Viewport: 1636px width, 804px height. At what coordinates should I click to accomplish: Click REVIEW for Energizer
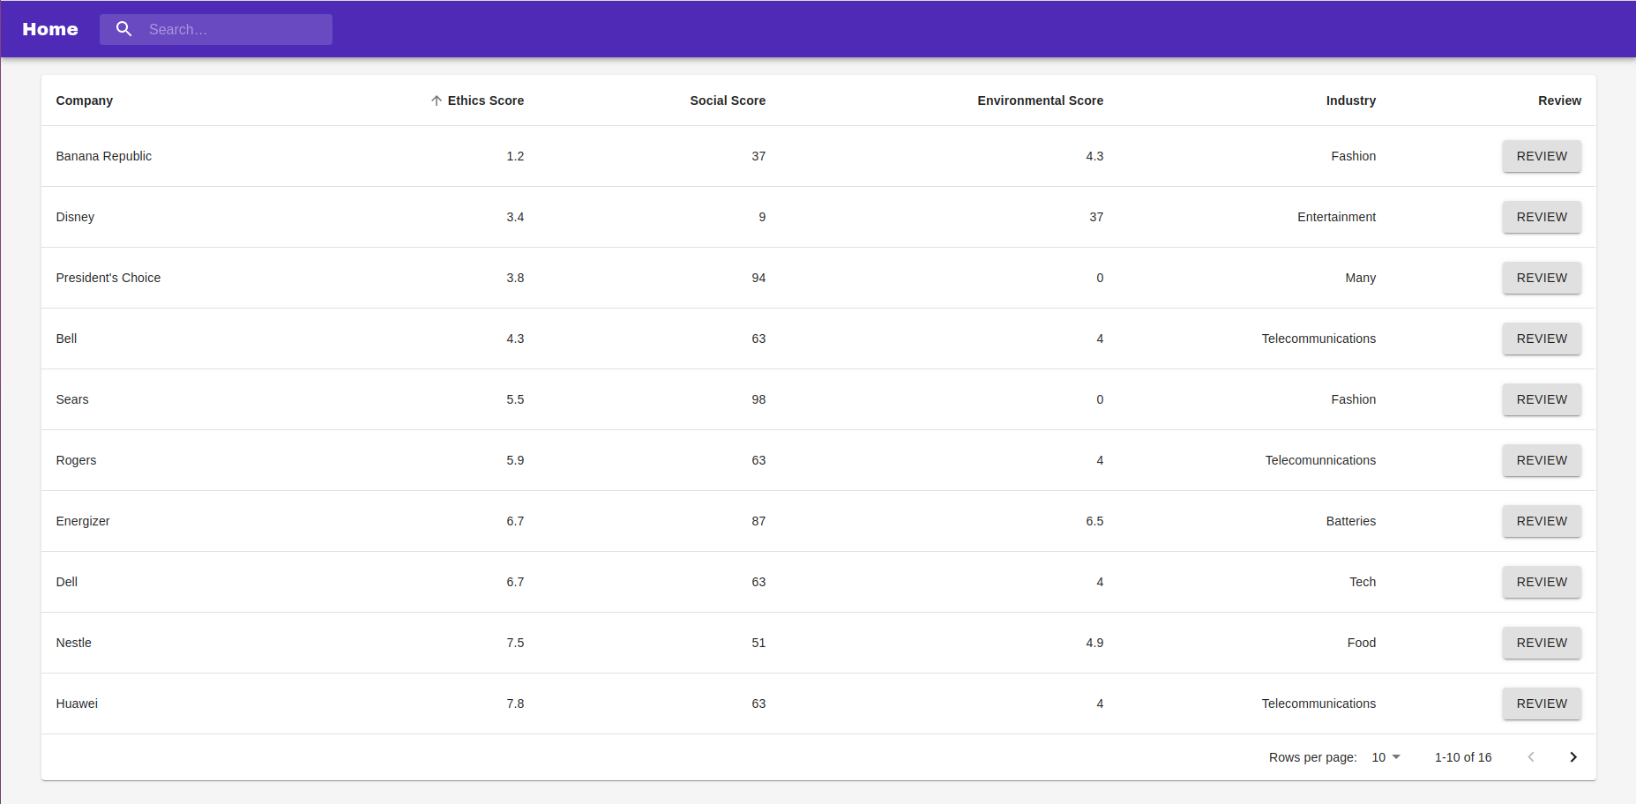pyautogui.click(x=1542, y=521)
